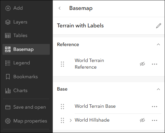Collapse the Base section

pyautogui.click(x=158, y=89)
